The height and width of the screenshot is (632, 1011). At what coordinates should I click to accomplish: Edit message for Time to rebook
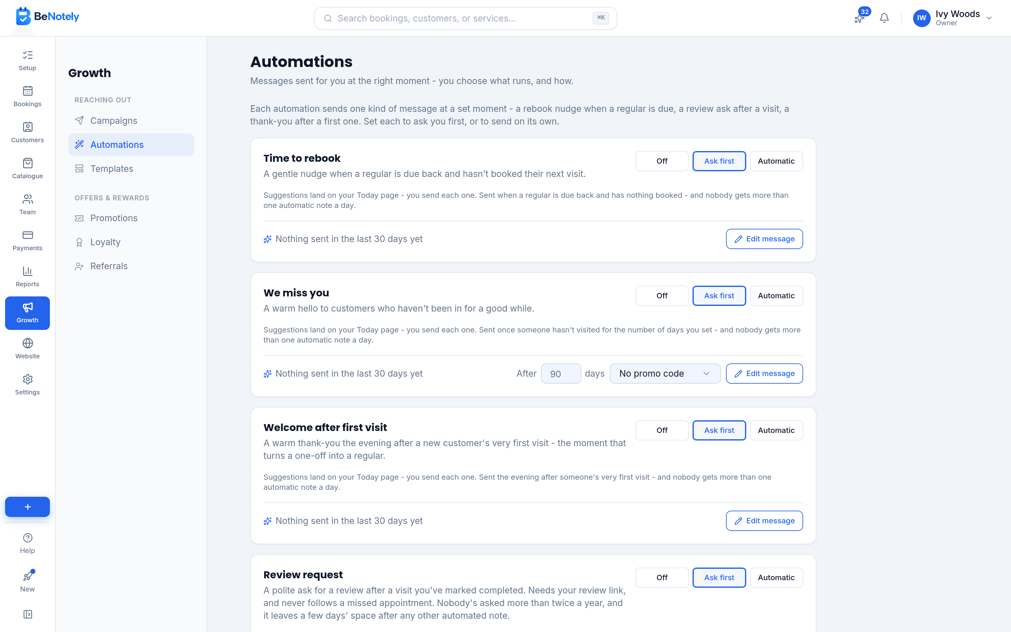tap(764, 239)
